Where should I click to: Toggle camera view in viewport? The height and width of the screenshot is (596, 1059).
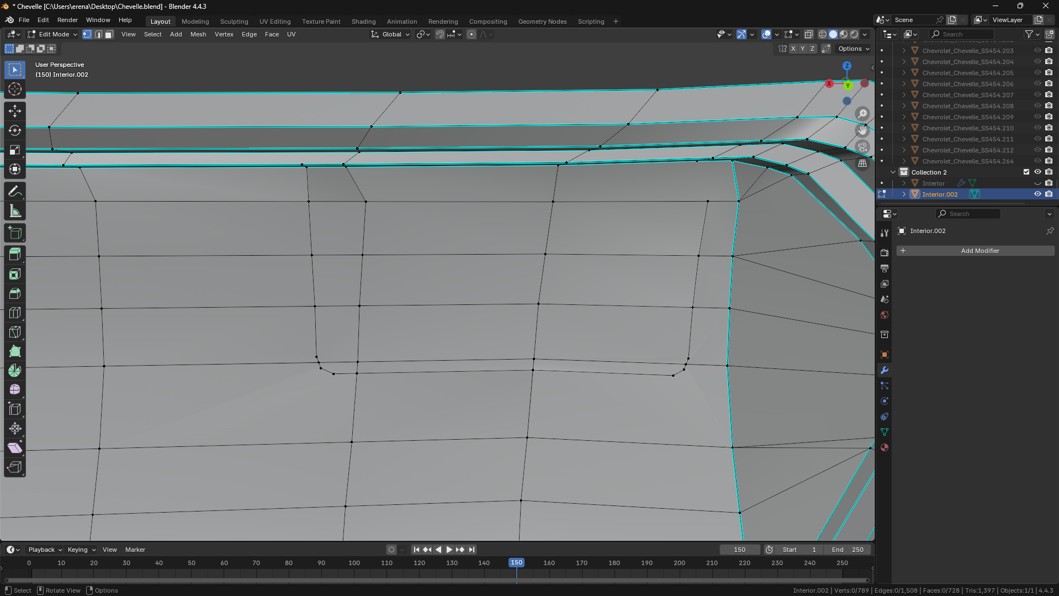click(x=862, y=147)
